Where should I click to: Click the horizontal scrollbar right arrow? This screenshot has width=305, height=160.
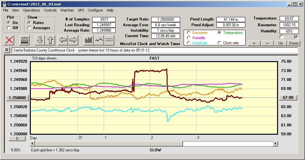[x=275, y=144]
